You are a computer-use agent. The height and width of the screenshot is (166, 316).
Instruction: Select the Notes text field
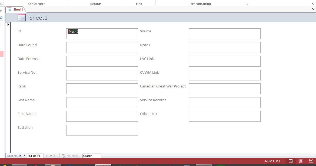click(224, 48)
